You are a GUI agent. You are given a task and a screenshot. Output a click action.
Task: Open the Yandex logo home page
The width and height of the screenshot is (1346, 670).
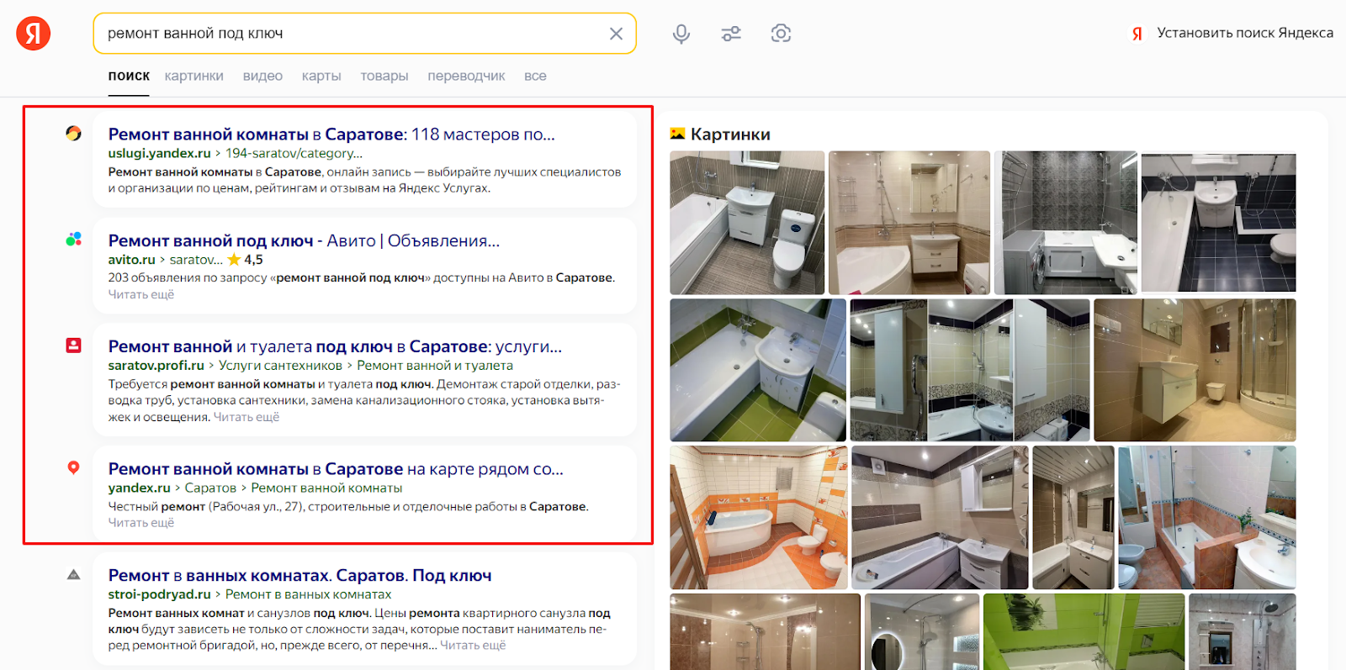coord(34,34)
